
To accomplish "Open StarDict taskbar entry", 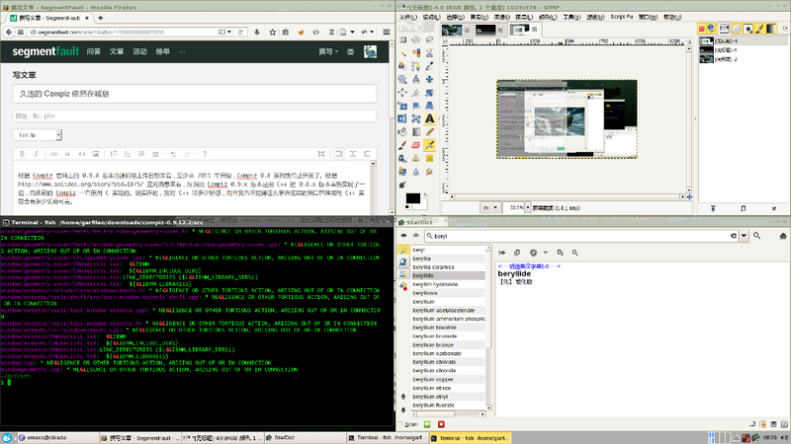I will (x=305, y=438).
